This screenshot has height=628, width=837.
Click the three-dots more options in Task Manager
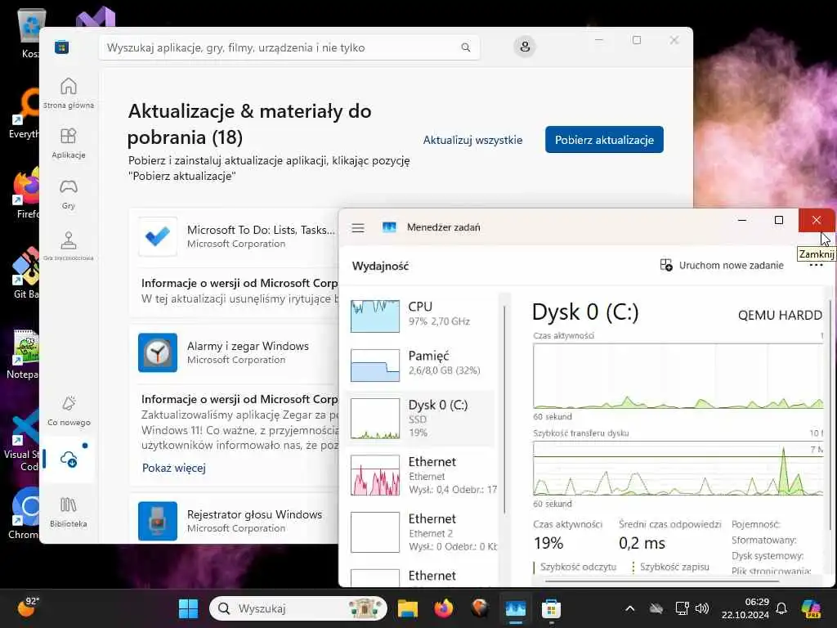pyautogui.click(x=816, y=266)
